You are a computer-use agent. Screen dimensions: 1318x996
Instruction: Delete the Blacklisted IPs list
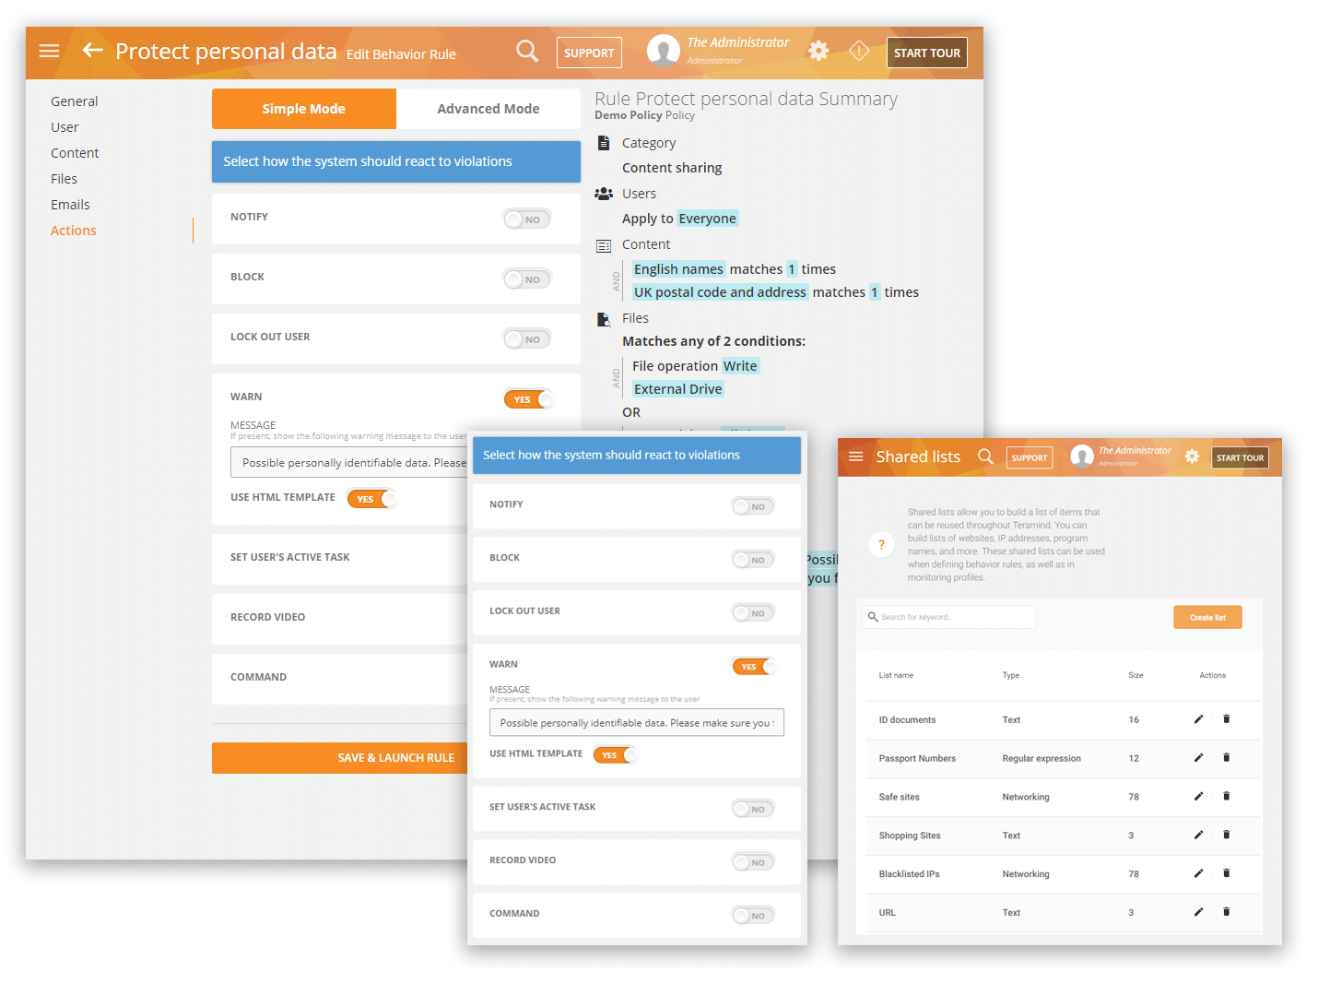tap(1227, 873)
